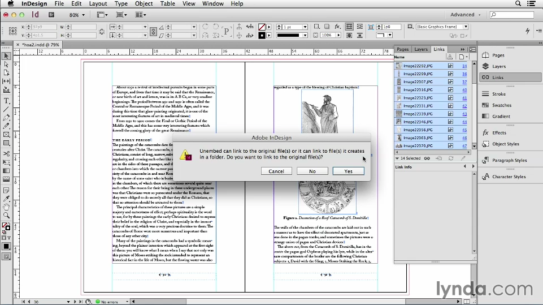
Task: Select the Note tool
Action: pyautogui.click(x=6, y=190)
